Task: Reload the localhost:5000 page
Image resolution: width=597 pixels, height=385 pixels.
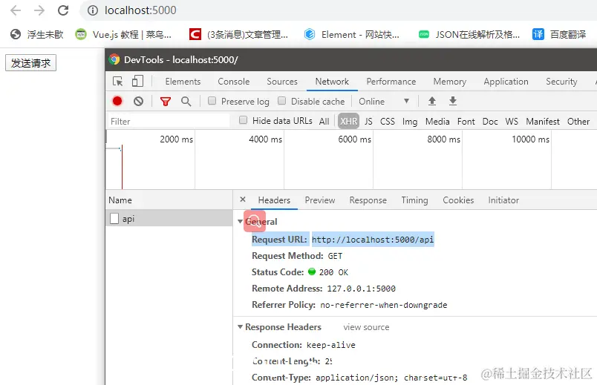Action: [63, 10]
